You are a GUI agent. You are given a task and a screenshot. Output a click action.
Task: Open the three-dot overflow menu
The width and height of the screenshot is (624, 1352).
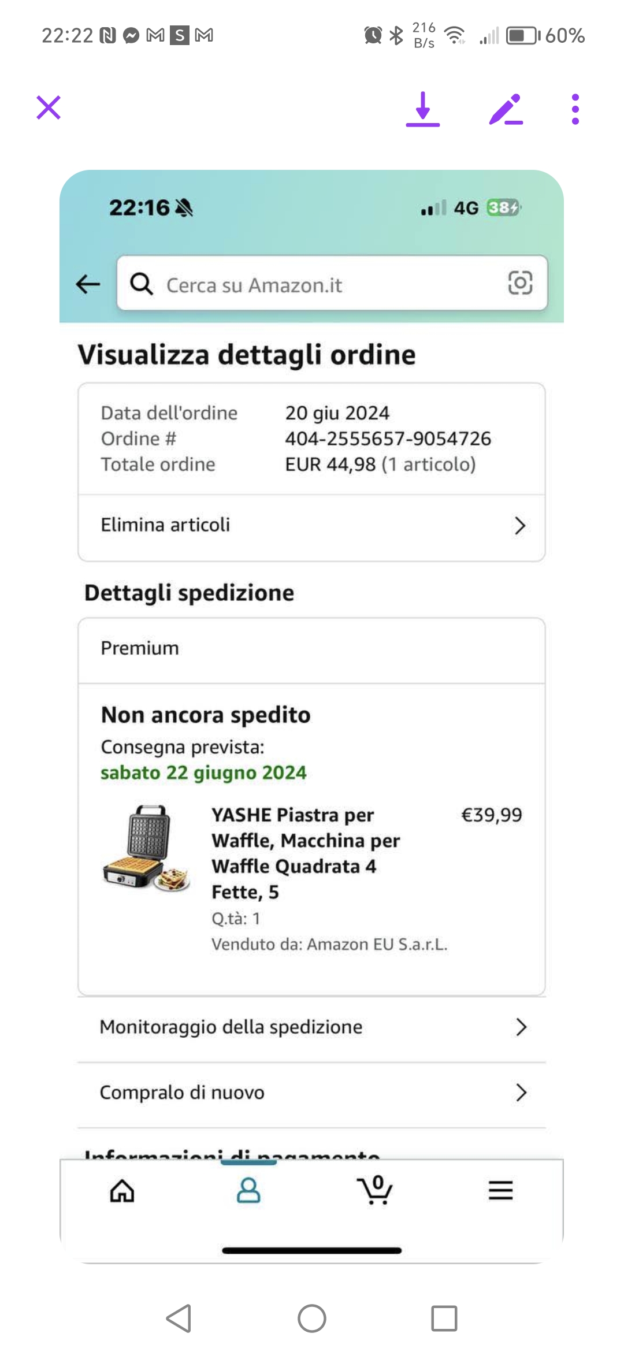point(575,109)
